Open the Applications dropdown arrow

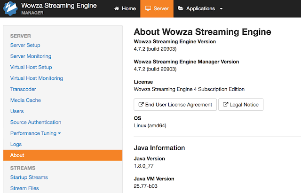221,9
